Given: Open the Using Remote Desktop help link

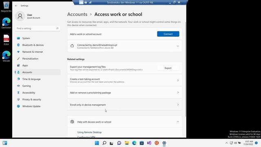Looking at the screenshot, I should (x=89, y=132).
